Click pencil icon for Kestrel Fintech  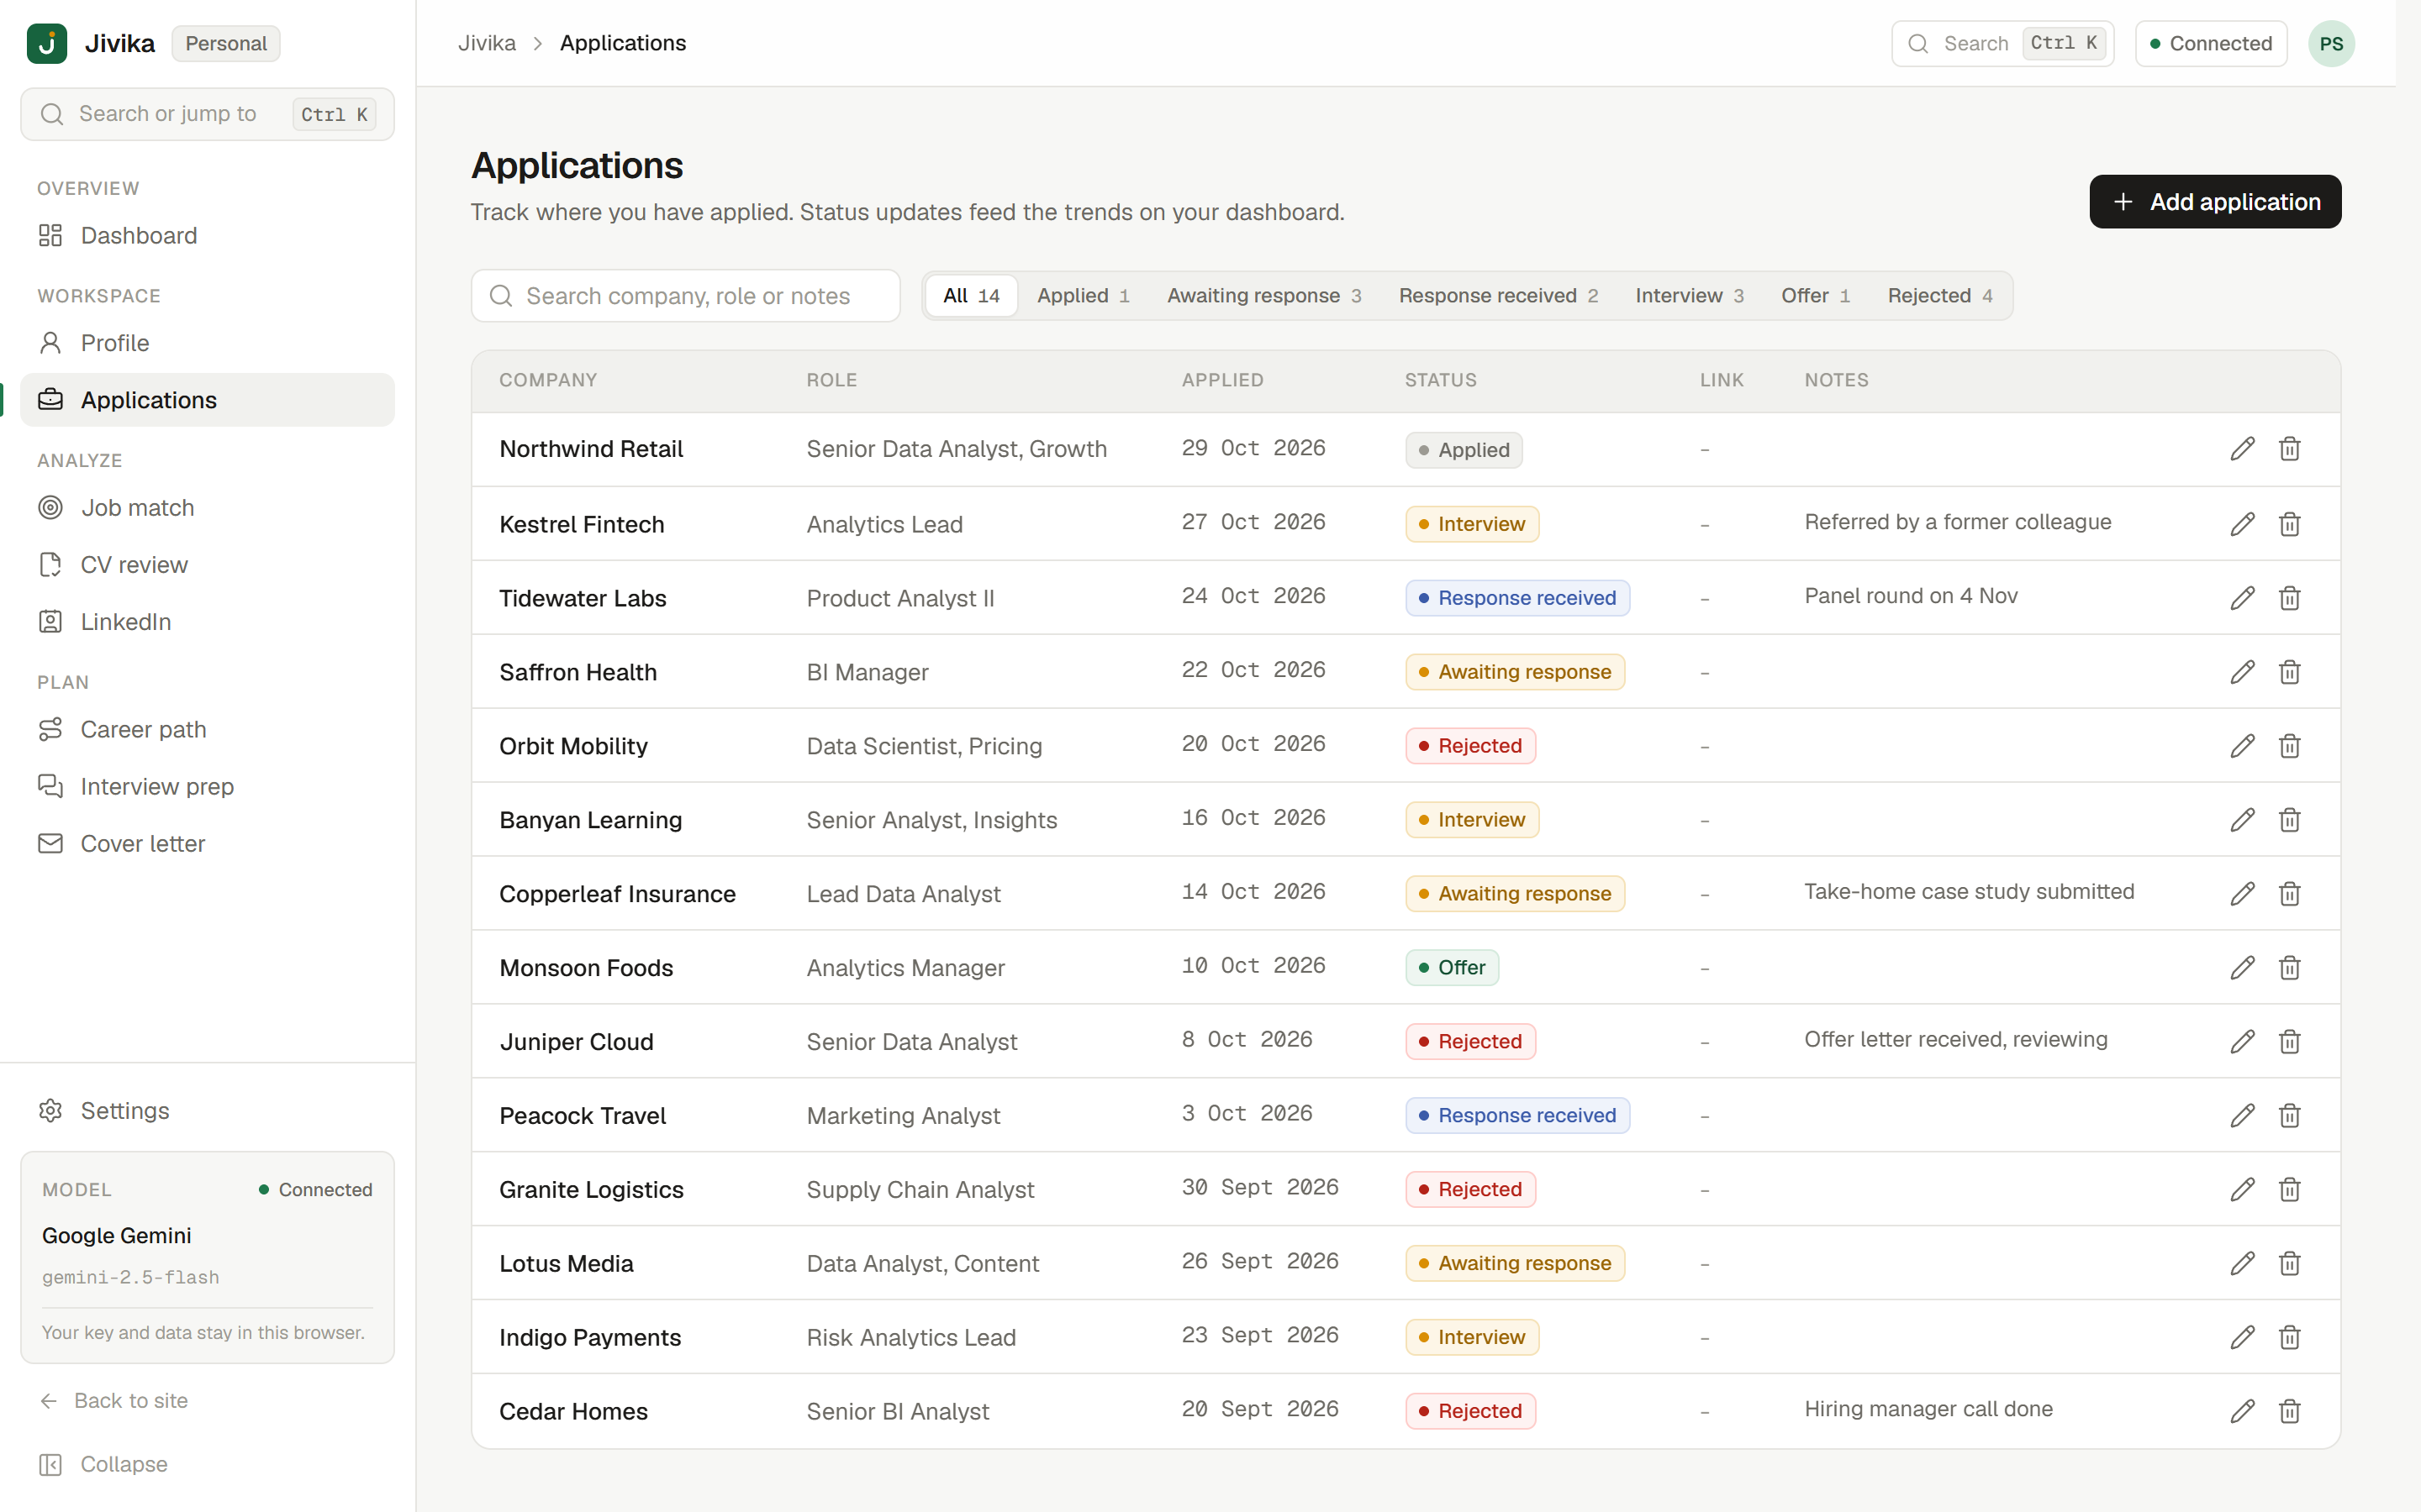tap(2242, 524)
